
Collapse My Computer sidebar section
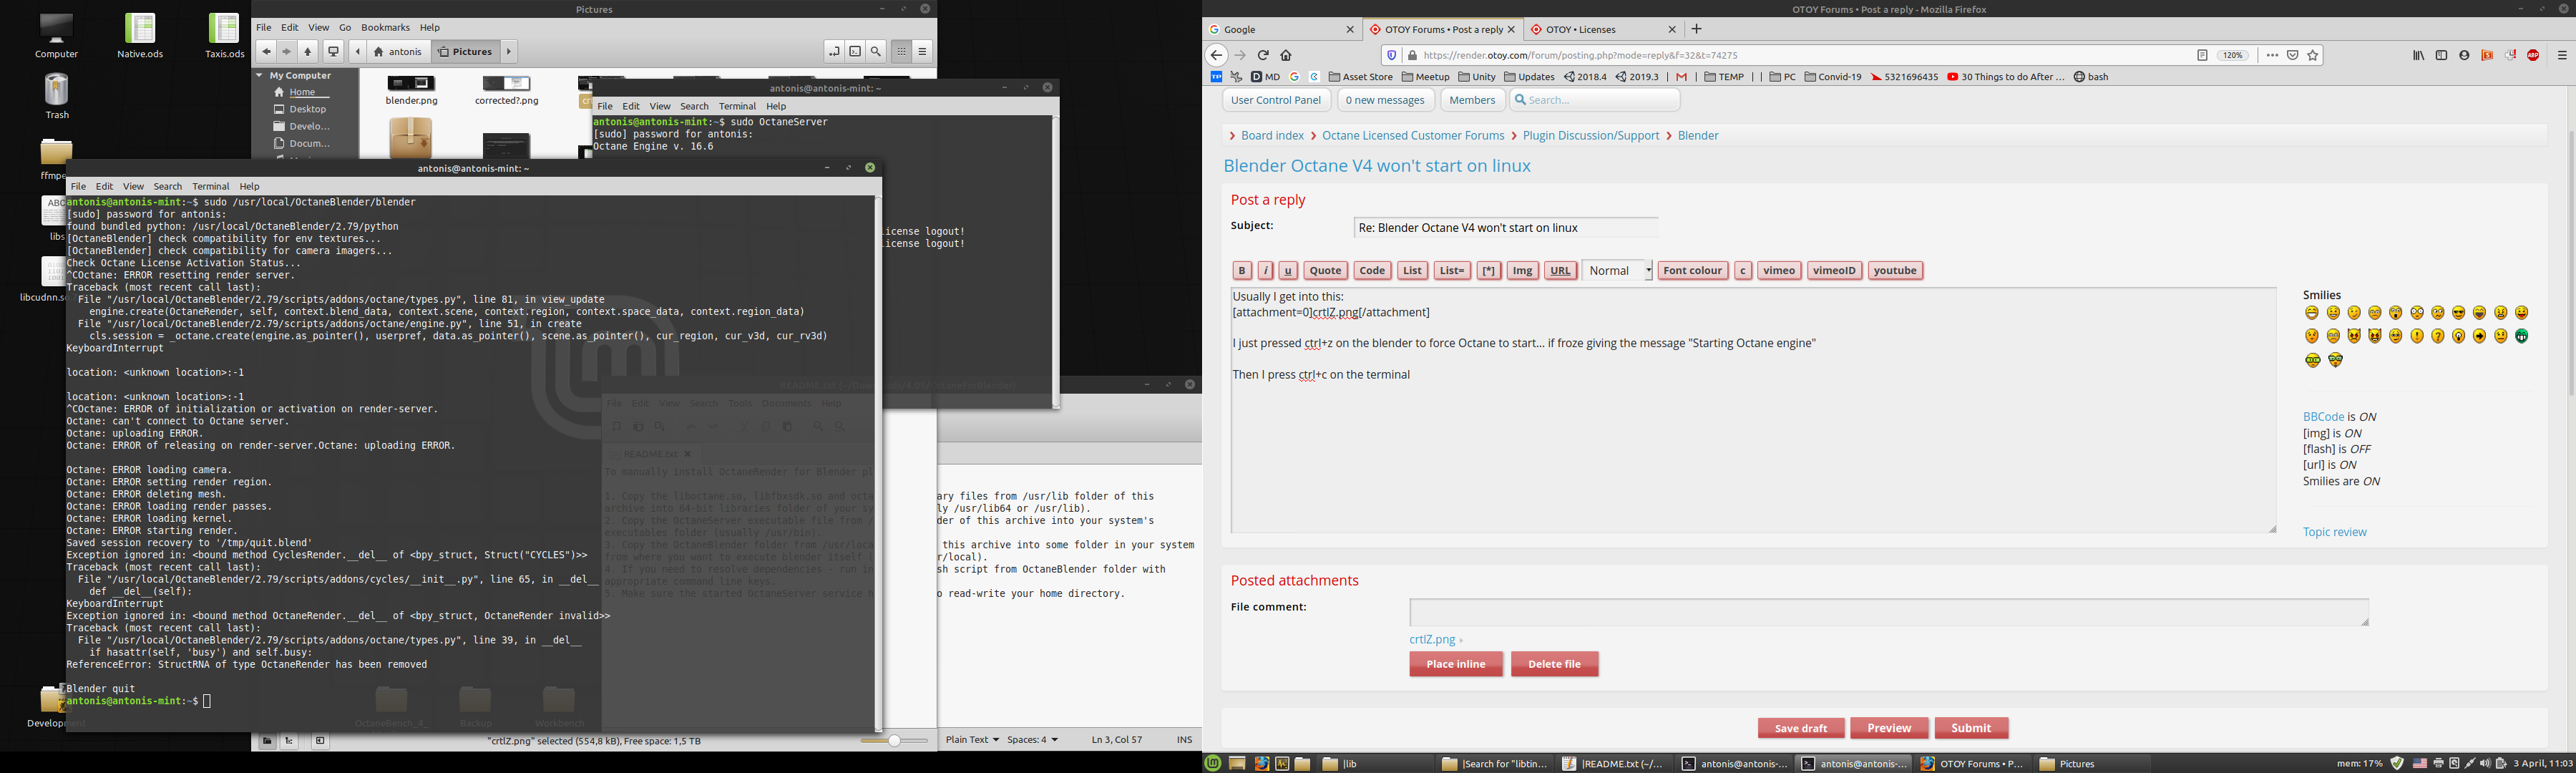click(x=260, y=76)
